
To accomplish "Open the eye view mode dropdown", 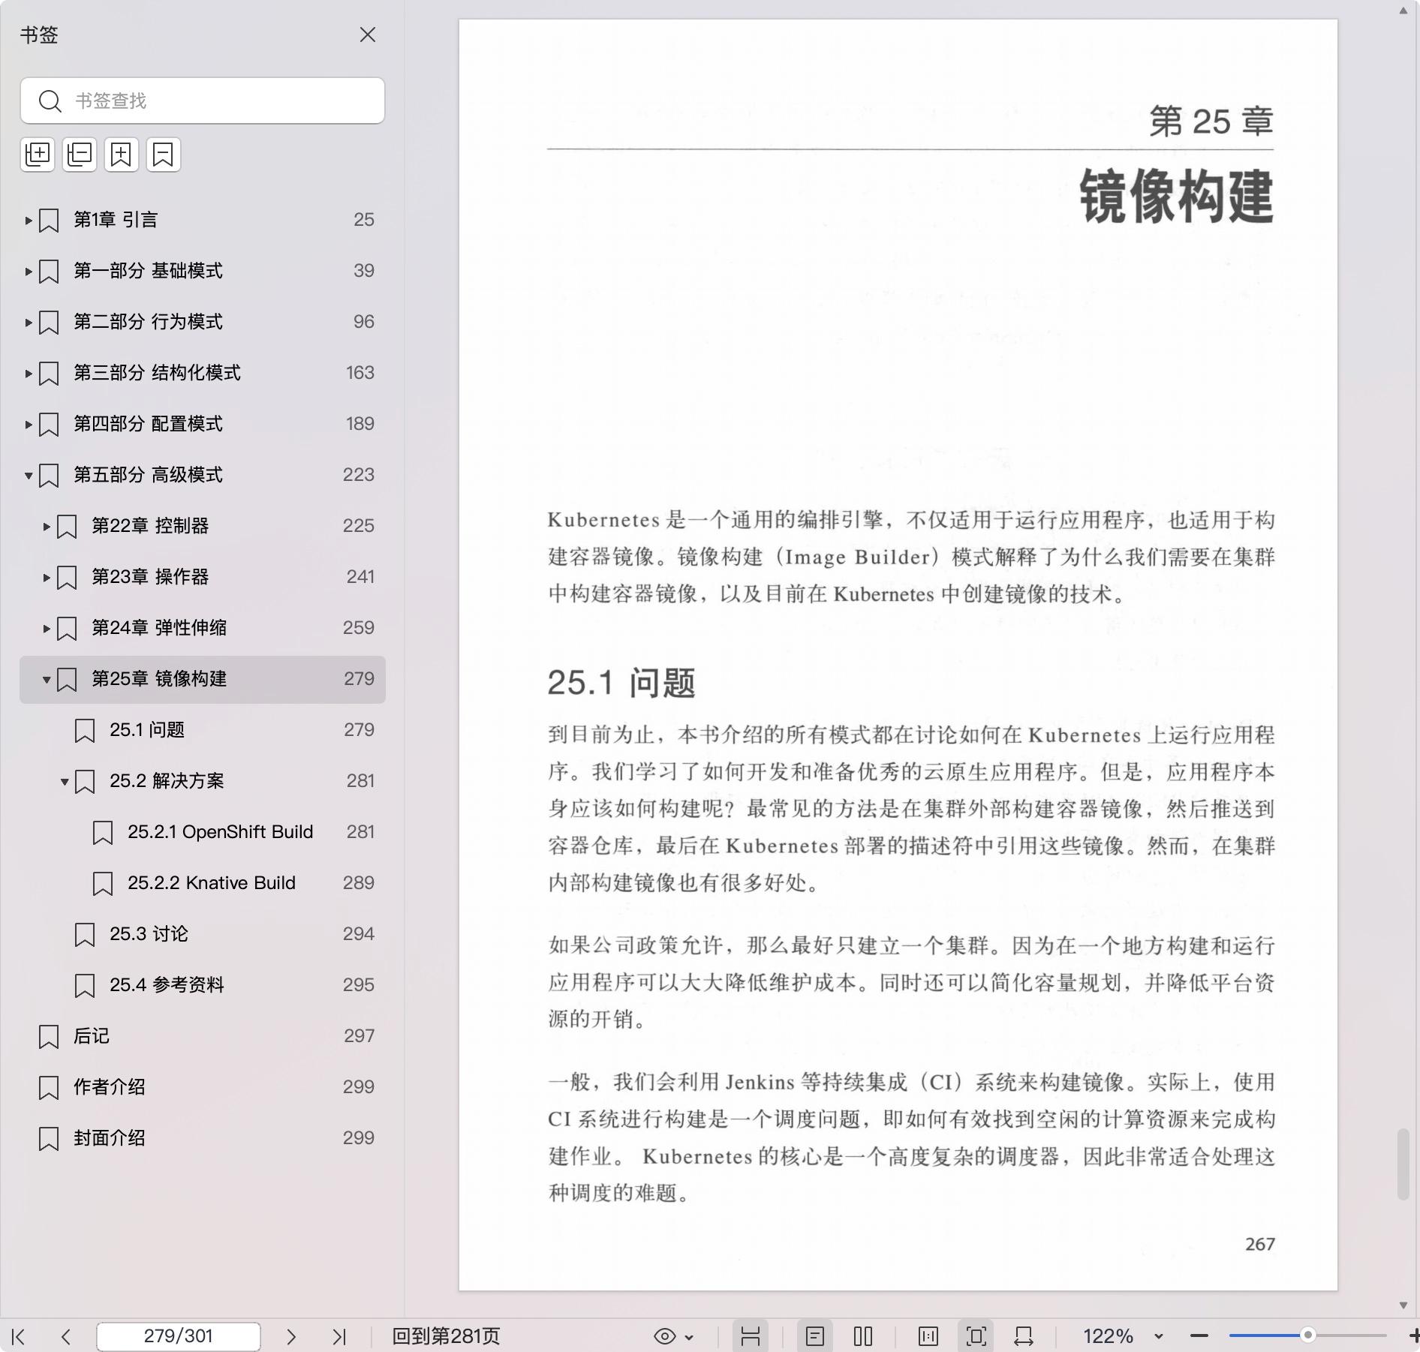I will [x=673, y=1336].
